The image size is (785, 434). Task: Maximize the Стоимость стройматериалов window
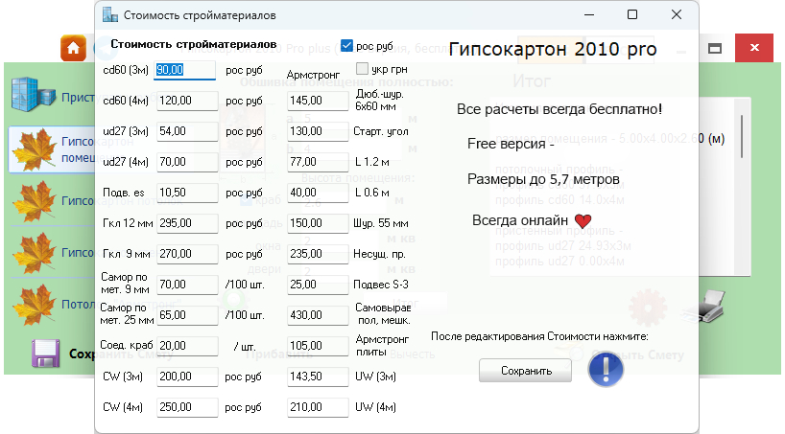coord(632,15)
